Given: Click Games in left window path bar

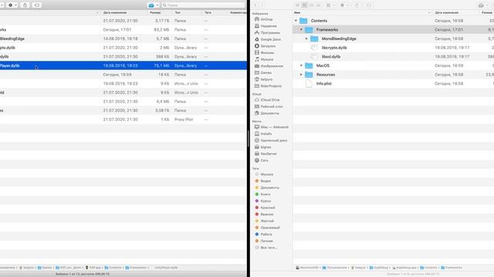Looking at the screenshot, I should coord(45,268).
